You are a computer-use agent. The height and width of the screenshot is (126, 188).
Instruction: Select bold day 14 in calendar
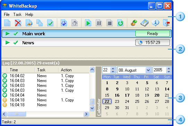167,89
